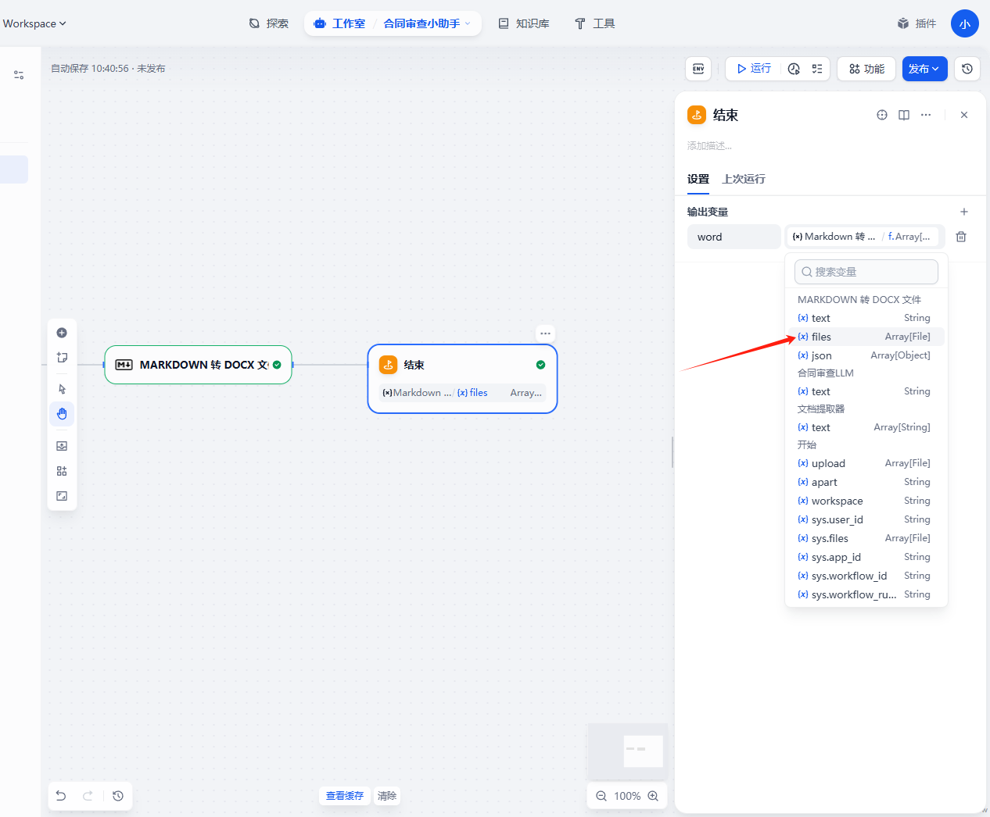Select the sys.files variable
Screen dimensions: 990x817
coord(866,538)
